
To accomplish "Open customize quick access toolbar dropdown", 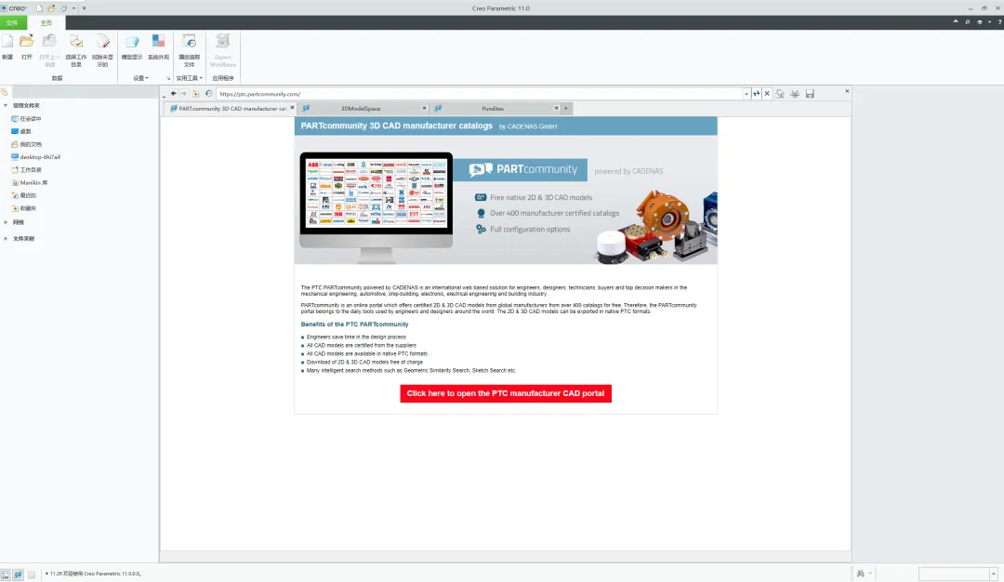I will click(84, 8).
